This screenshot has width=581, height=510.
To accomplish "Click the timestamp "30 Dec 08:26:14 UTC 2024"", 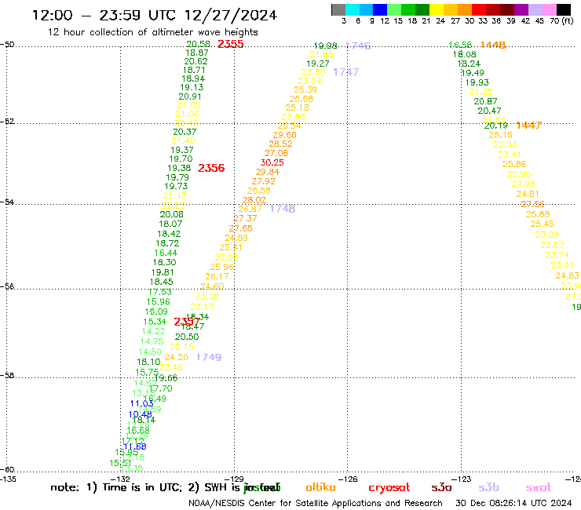I will (x=513, y=503).
